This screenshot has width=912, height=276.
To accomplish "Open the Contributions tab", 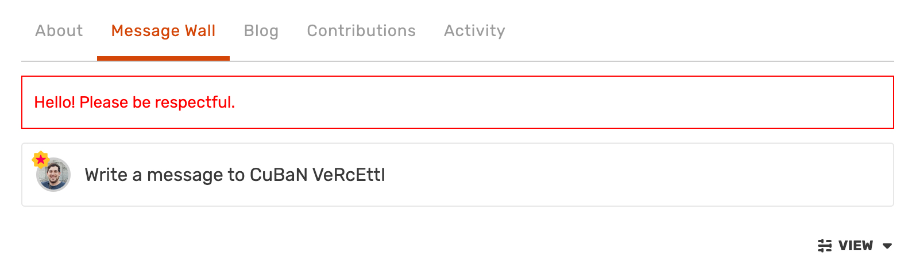I will coord(361,31).
